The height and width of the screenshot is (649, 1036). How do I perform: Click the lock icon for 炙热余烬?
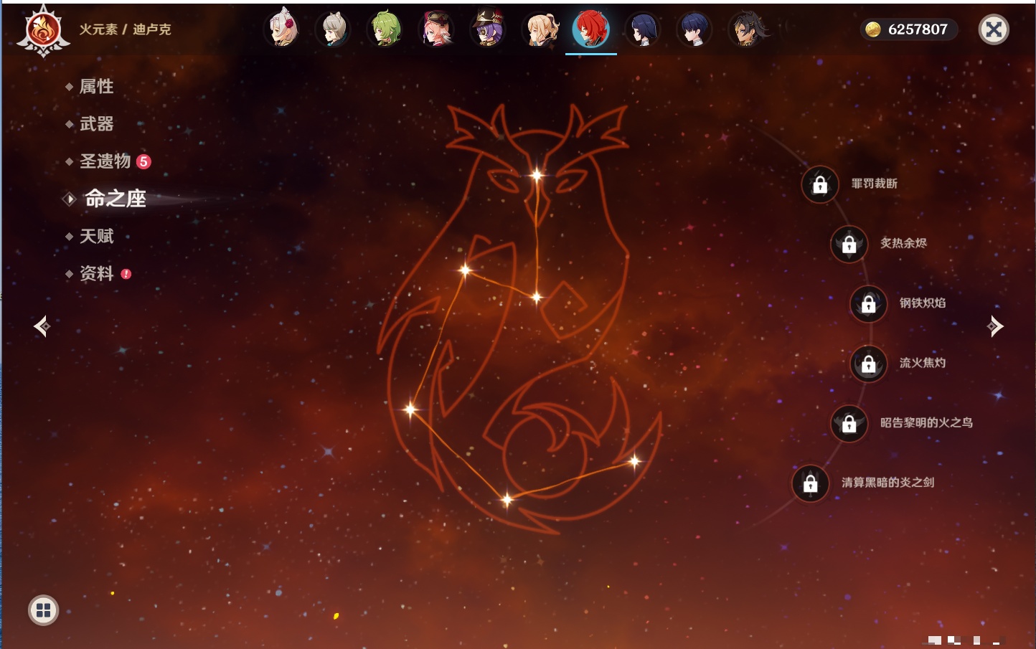point(849,244)
